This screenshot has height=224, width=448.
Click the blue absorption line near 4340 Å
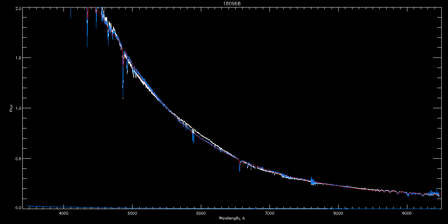pyautogui.click(x=87, y=37)
